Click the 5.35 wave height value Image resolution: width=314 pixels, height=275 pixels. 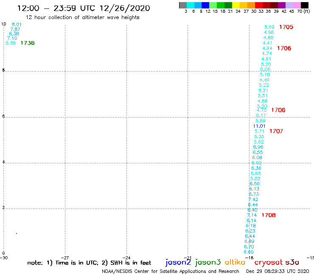(259, 137)
